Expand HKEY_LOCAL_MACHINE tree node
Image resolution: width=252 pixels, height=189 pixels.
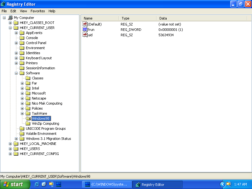tap(10, 144)
